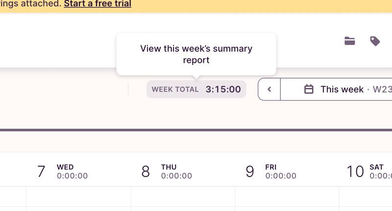Add tags using the tag icon
The height and width of the screenshot is (211, 392).
point(375,41)
